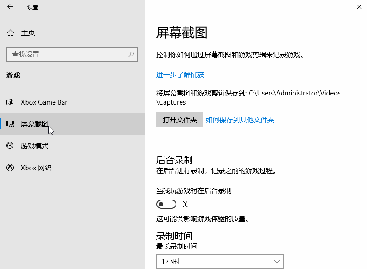The width and height of the screenshot is (367, 269).
Task: Select the Xbox Game Bar controller icon
Action: 10,102
